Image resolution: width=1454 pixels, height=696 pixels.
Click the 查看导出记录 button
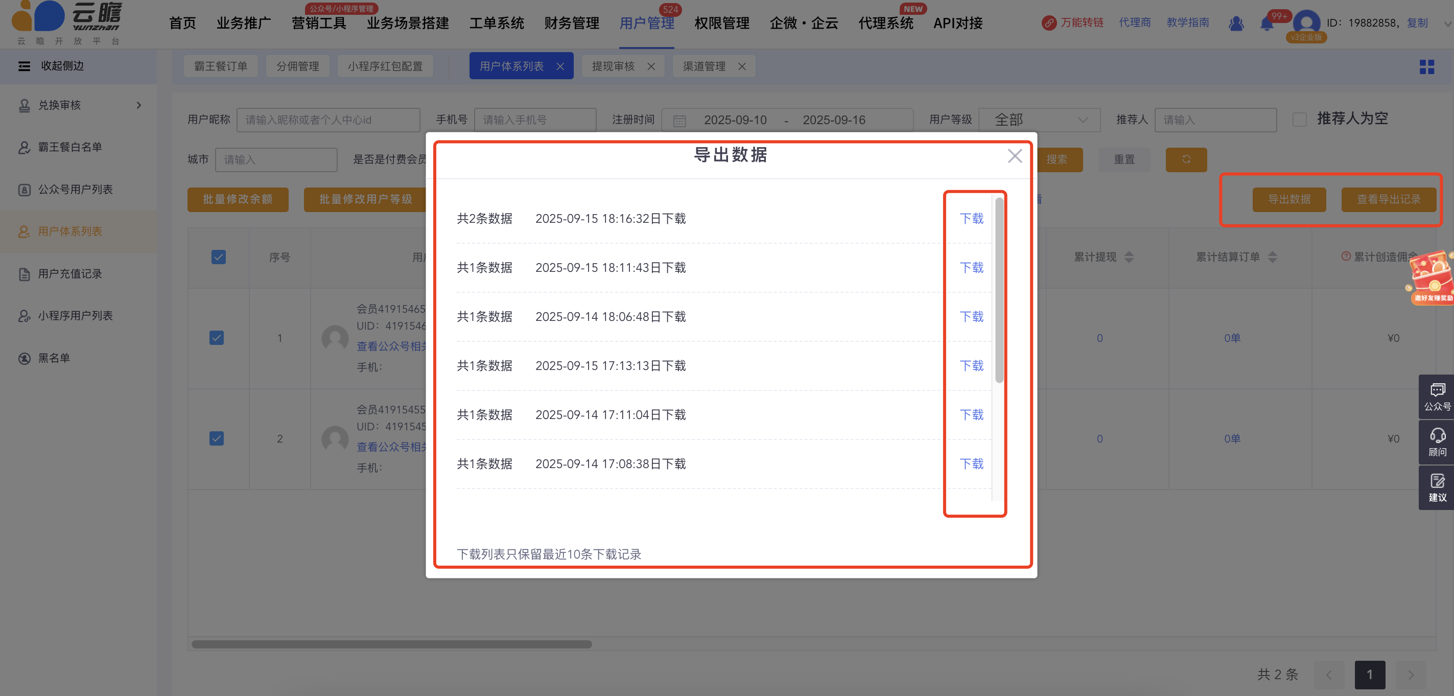point(1388,199)
